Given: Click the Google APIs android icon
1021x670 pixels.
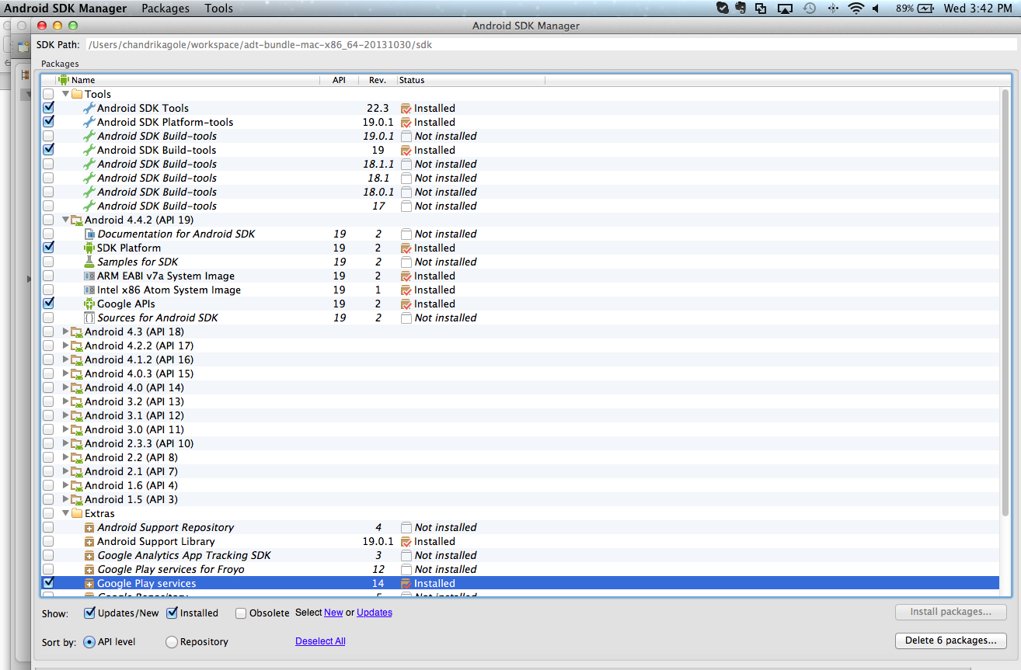Looking at the screenshot, I should tap(89, 304).
